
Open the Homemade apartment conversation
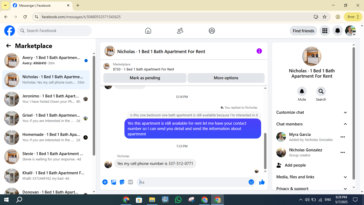coord(46,137)
